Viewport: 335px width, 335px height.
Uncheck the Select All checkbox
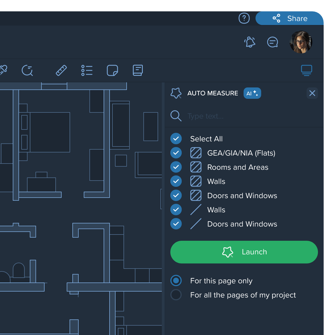point(176,139)
